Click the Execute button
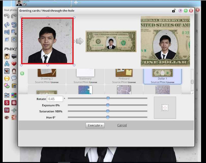Screen dimensions: 206x163 tap(95, 125)
